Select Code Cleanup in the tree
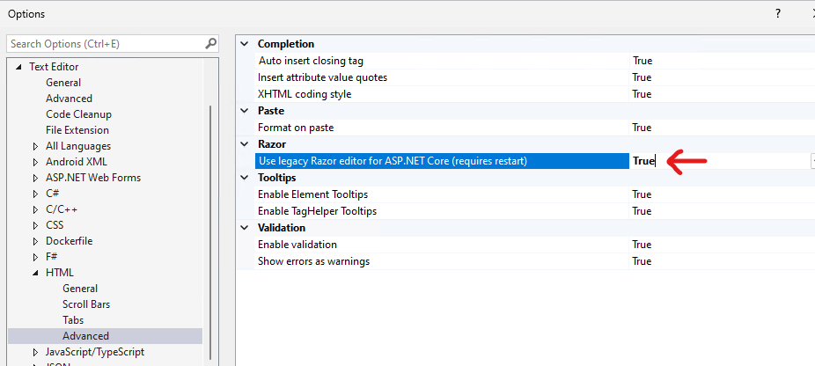This screenshot has width=815, height=366. [x=78, y=114]
